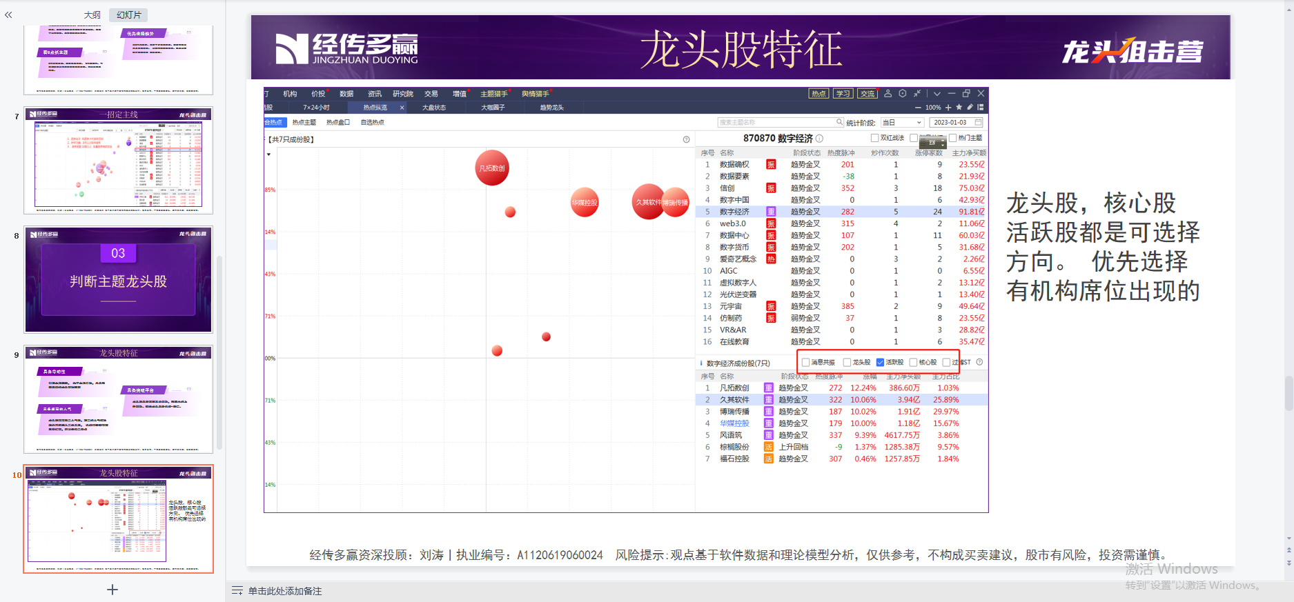Select the 幻灯片 slides tab
Image resolution: width=1294 pixels, height=602 pixels.
[x=128, y=14]
